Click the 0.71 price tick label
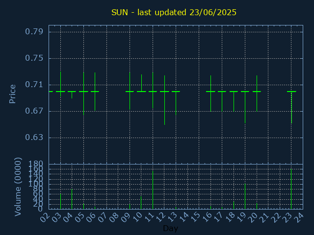Viewport: 314px width, 235px height. click(34, 85)
